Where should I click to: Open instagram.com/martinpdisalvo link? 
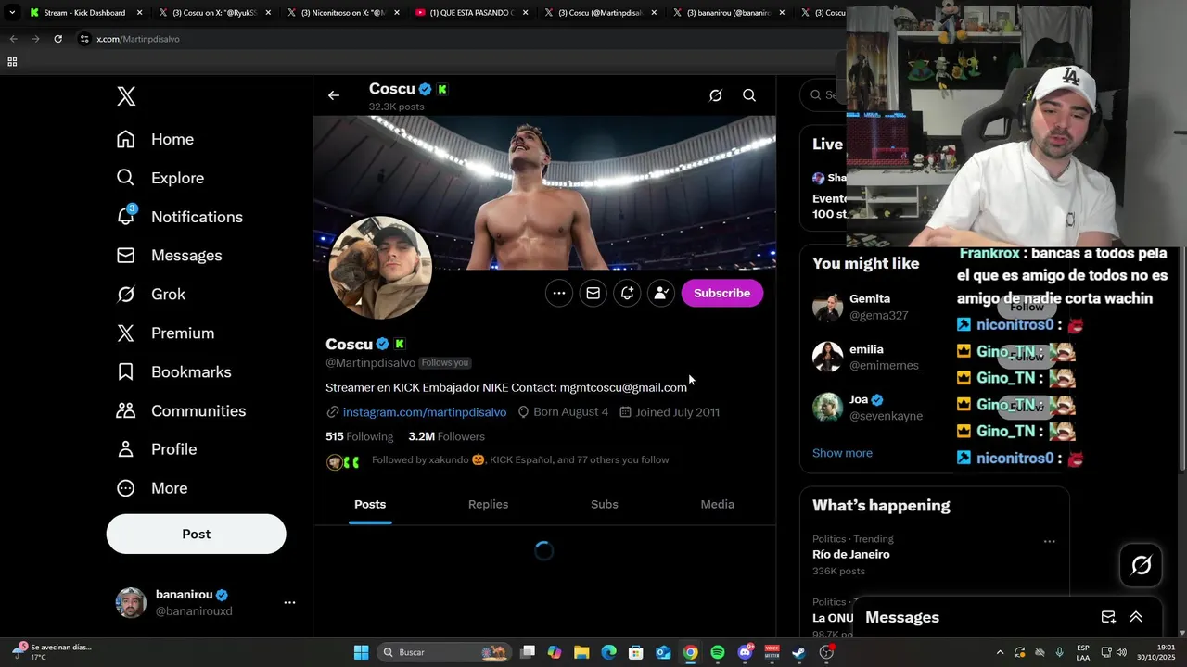[x=425, y=412]
